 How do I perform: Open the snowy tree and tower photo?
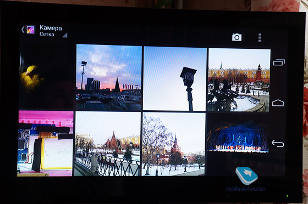coord(174,144)
